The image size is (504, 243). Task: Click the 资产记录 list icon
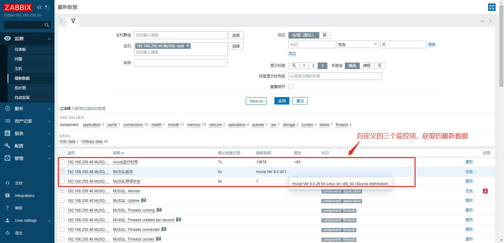(7, 121)
